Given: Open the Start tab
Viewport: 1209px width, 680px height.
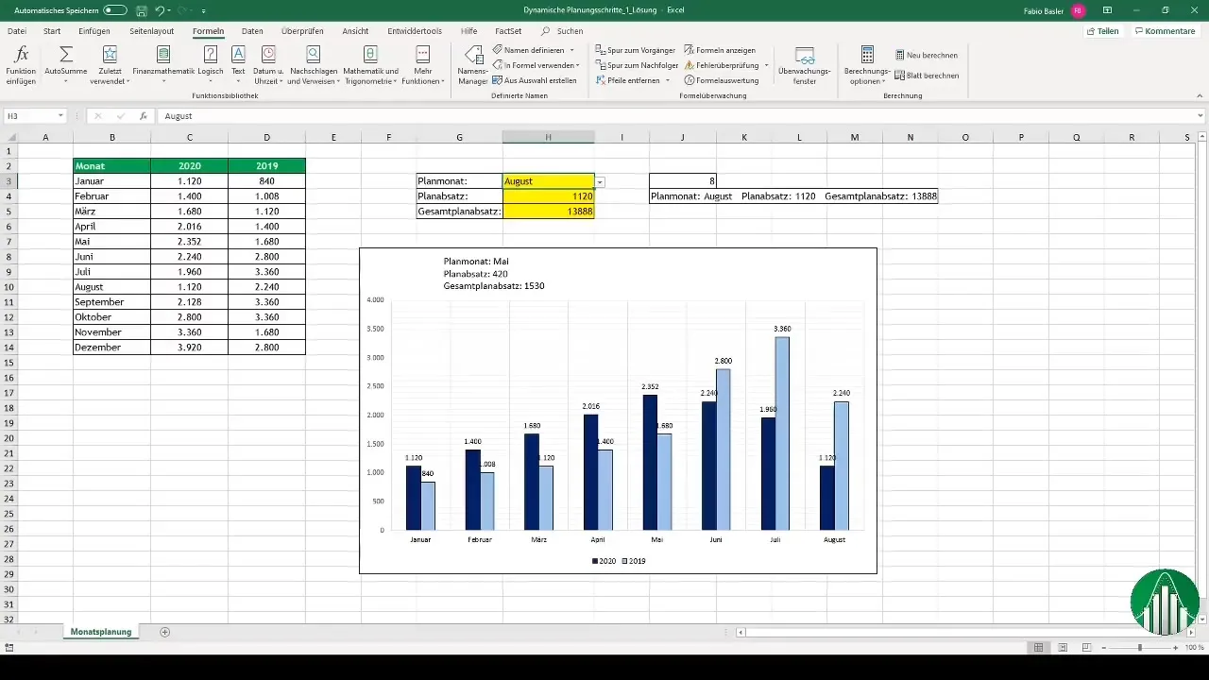Looking at the screenshot, I should click(x=52, y=31).
